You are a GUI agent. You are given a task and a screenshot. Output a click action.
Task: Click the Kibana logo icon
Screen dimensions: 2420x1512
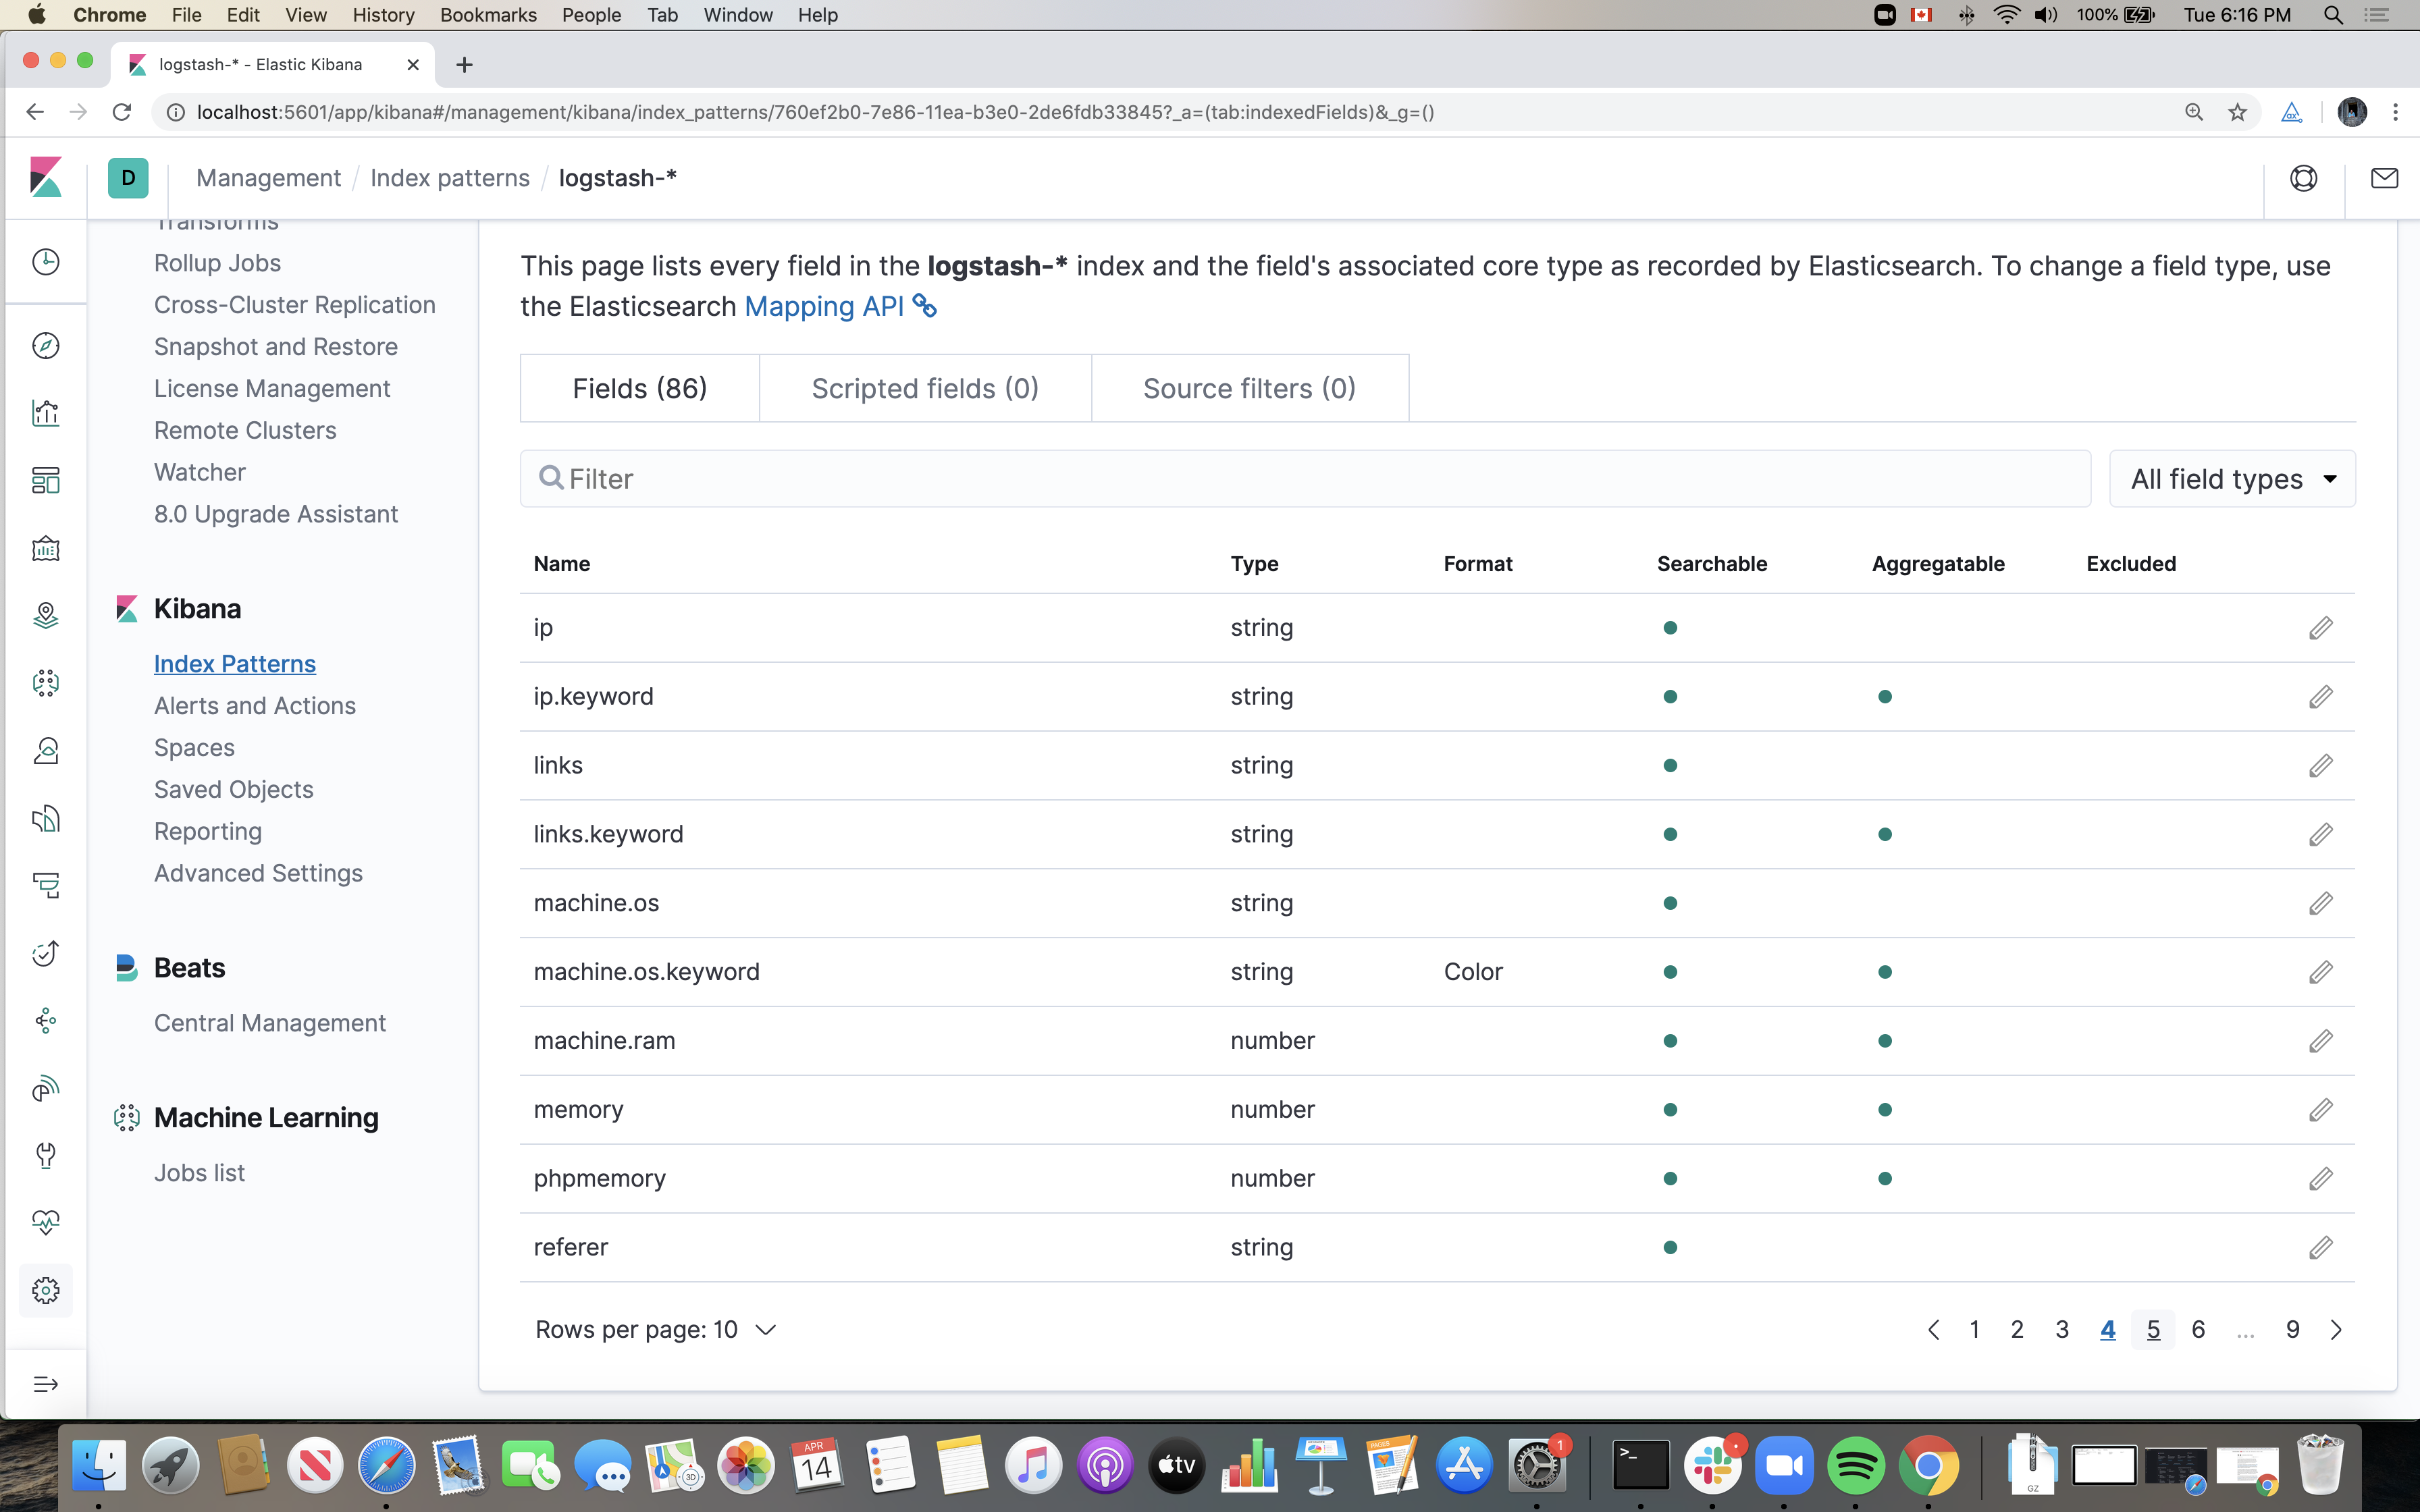[46, 178]
